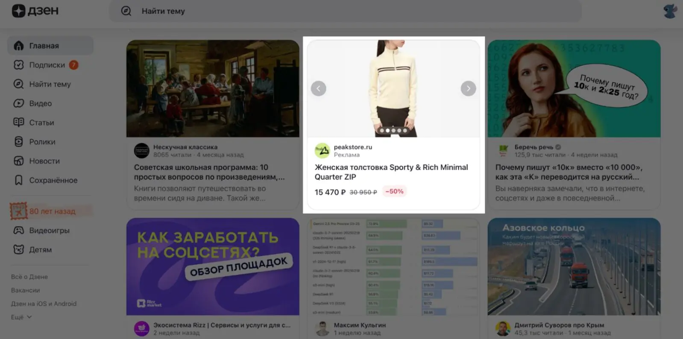This screenshot has height=339, width=683.
Task: Open the AI benchmark table article image
Action: tap(393, 266)
